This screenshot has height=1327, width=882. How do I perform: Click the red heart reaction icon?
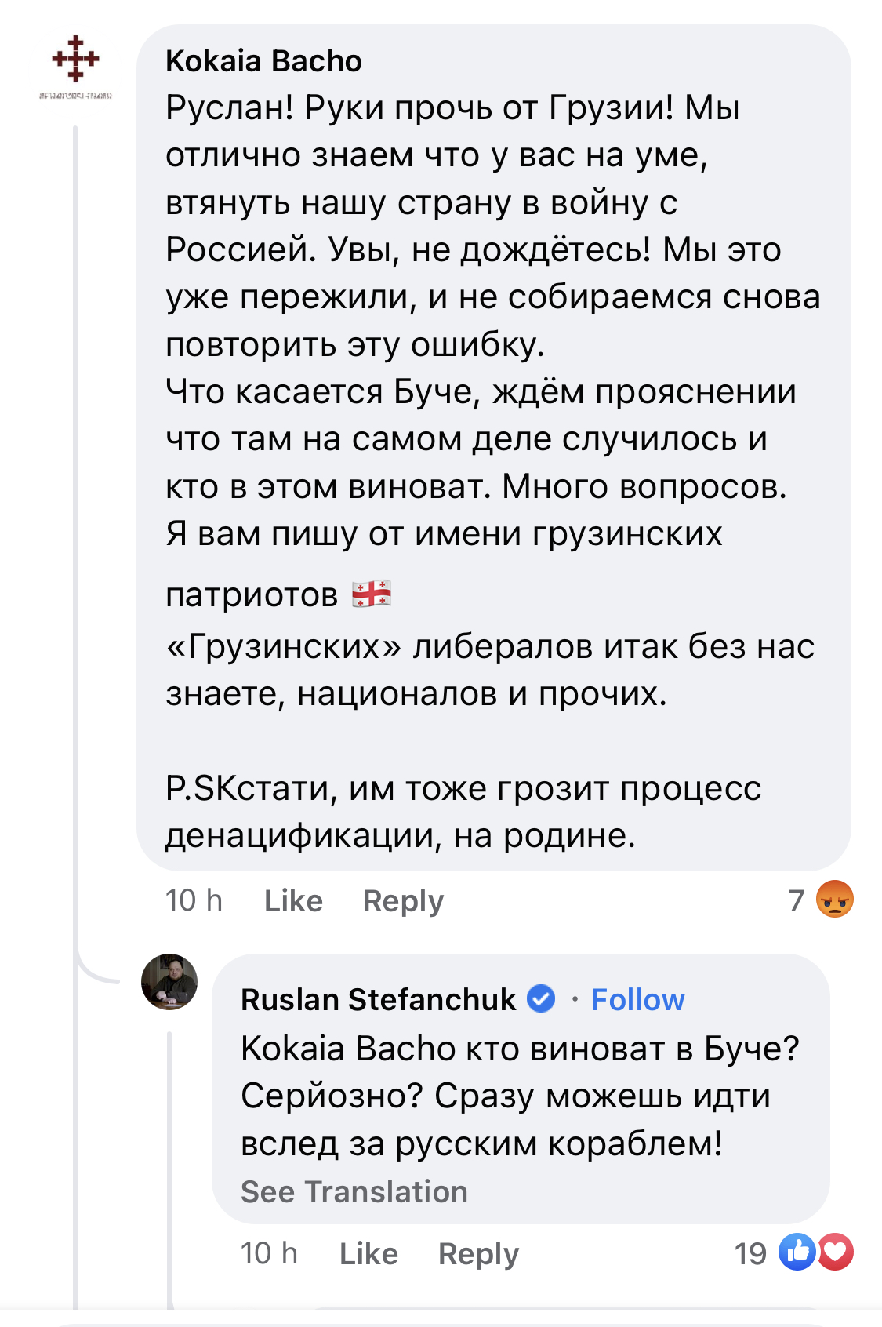pyautogui.click(x=836, y=1252)
